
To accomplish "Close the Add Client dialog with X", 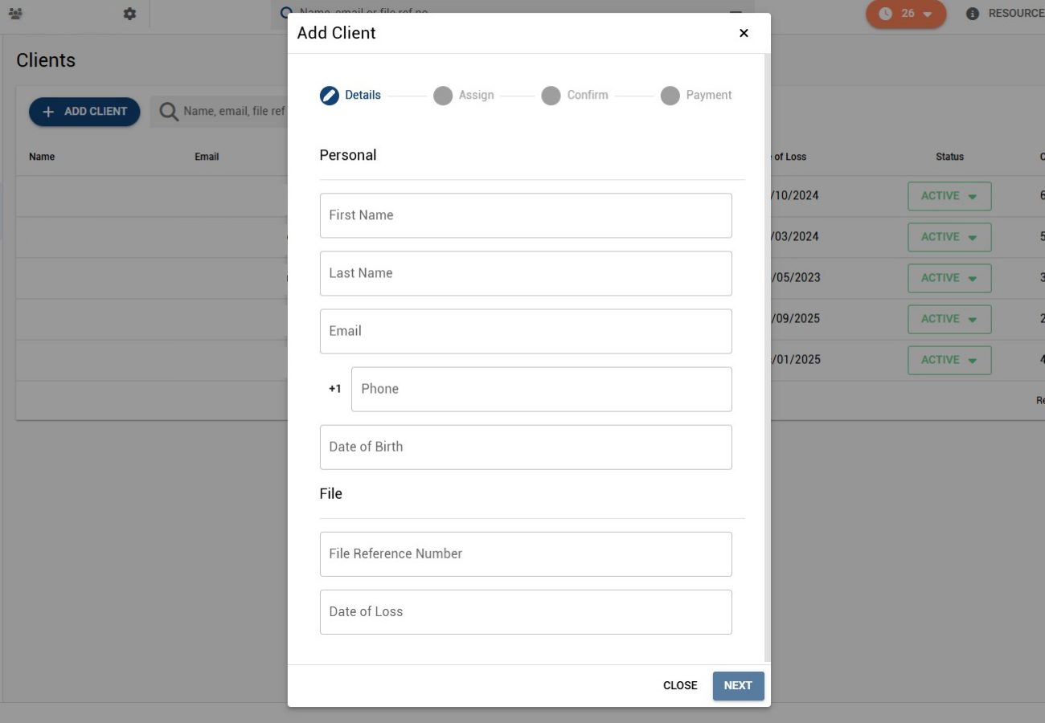I will (744, 33).
